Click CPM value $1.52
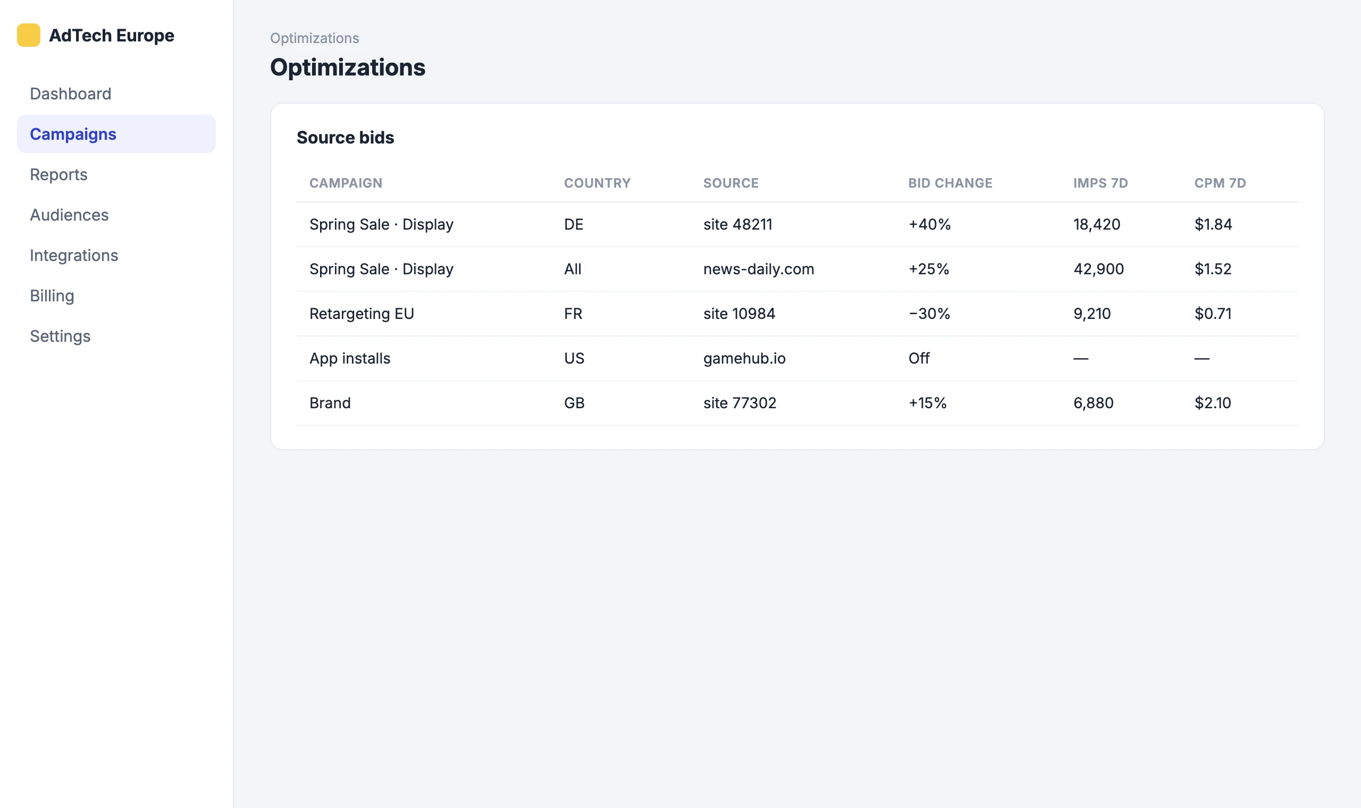Viewport: 1361px width, 808px height. coord(1212,269)
